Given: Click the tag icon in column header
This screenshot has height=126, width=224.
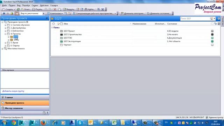Looking at the screenshot, I should pyautogui.click(x=216, y=24).
